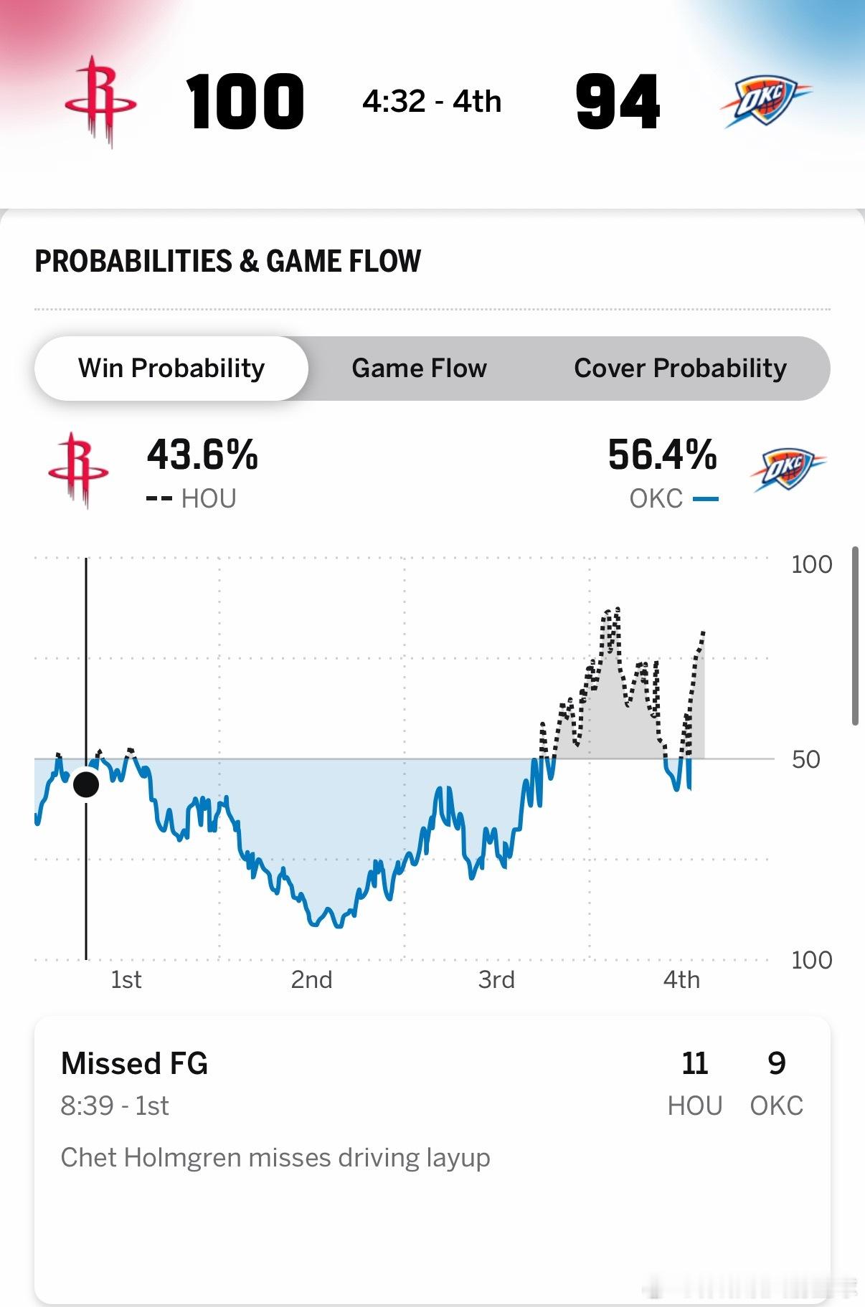The height and width of the screenshot is (1307, 865).
Task: Select the Win Probability tab
Action: (x=171, y=368)
